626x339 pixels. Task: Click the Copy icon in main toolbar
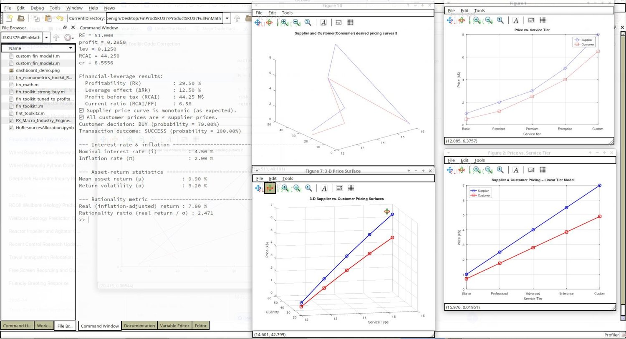coord(36,18)
